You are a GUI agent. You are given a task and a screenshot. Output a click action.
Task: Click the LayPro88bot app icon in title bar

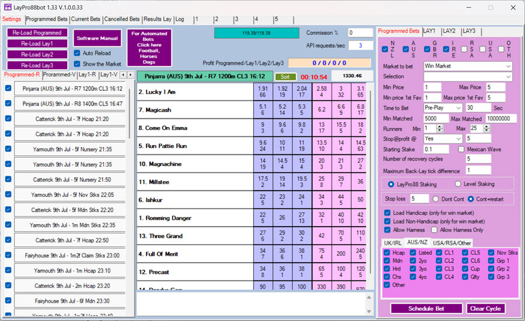[8, 7]
